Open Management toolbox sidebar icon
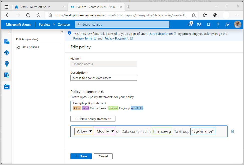 pyautogui.click(x=7, y=87)
